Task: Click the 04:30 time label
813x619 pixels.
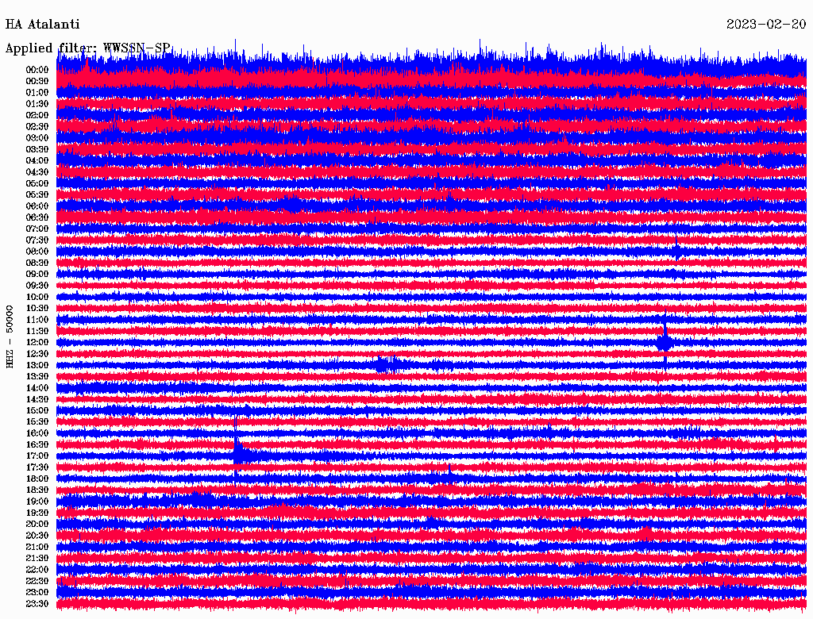Action: 37,171
